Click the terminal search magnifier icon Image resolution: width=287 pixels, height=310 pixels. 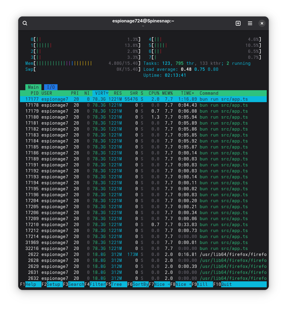pyautogui.click(x=25, y=23)
